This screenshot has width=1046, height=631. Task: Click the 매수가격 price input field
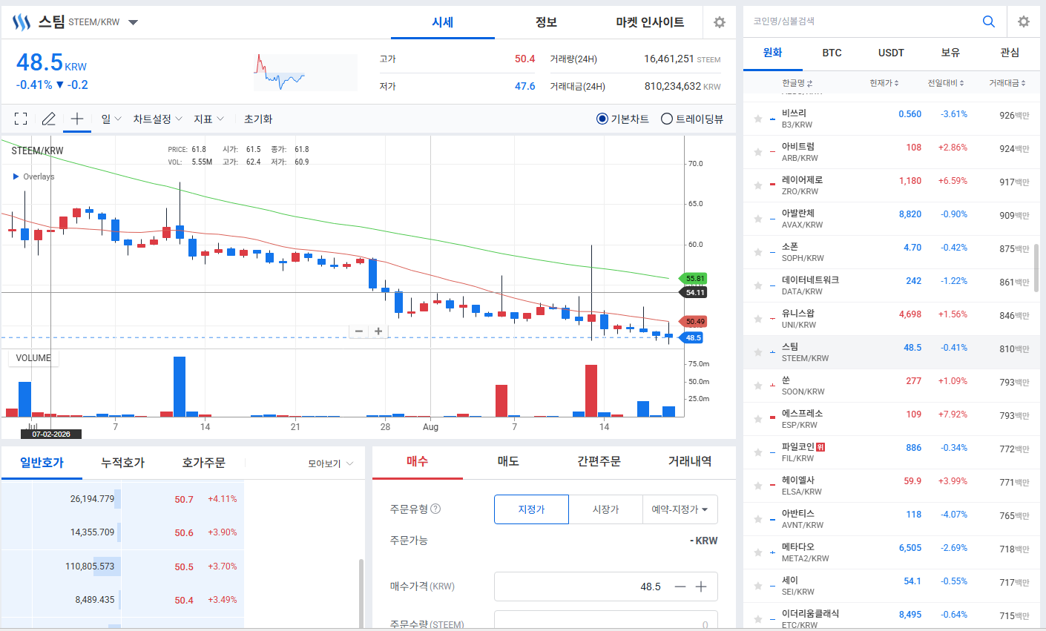click(606, 587)
